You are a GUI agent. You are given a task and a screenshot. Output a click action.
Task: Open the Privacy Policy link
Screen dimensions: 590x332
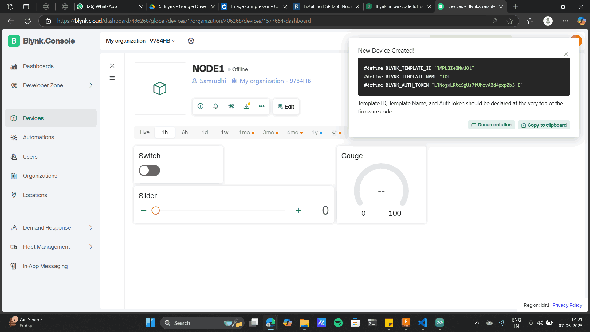567,305
